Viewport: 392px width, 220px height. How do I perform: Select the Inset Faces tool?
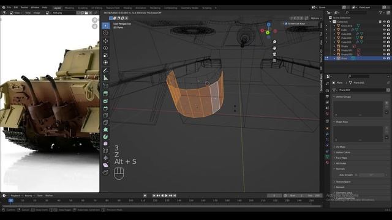tap(105, 101)
